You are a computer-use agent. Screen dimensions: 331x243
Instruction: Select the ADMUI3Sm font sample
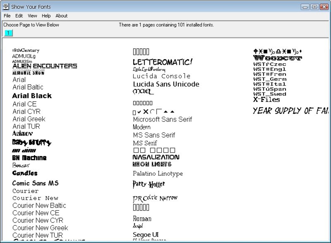pyautogui.click(x=22, y=61)
